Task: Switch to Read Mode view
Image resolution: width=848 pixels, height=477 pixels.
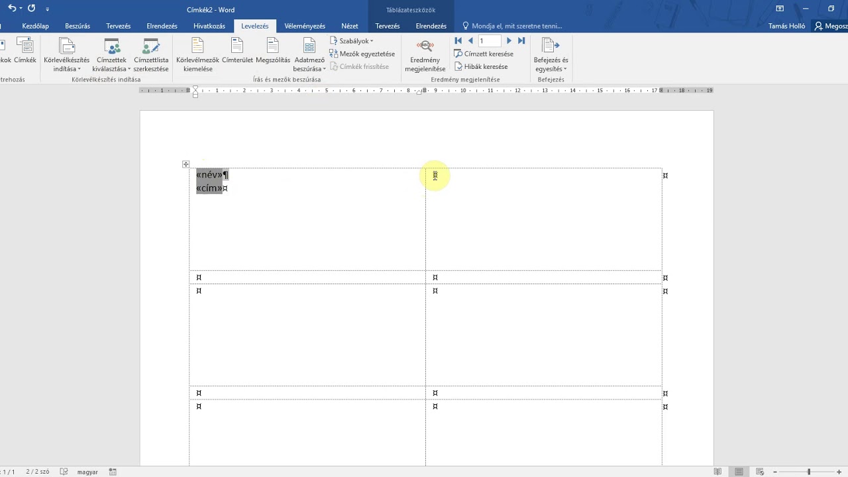Action: coord(717,472)
